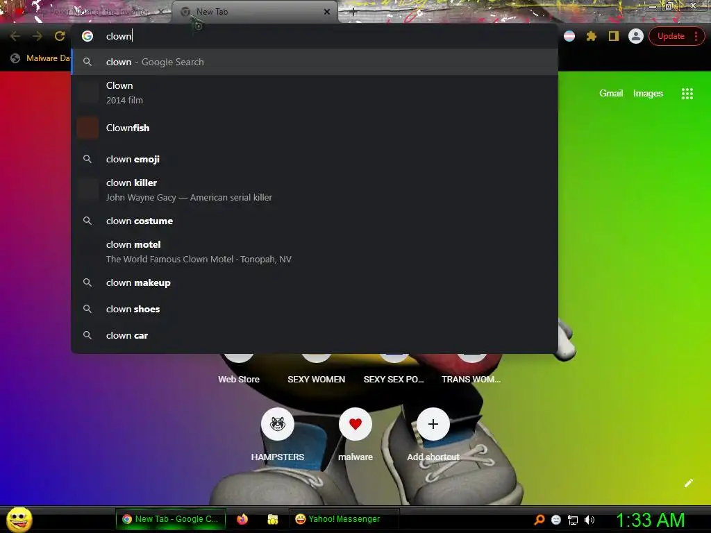Screen dimensions: 711x533
Task: Open the malware heart shortcut icon
Action: pyautogui.click(x=355, y=424)
